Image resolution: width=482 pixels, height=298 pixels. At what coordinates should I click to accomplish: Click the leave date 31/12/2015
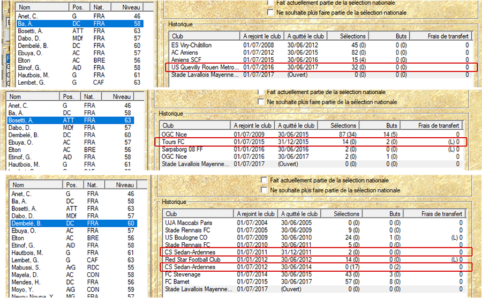tap(293, 142)
